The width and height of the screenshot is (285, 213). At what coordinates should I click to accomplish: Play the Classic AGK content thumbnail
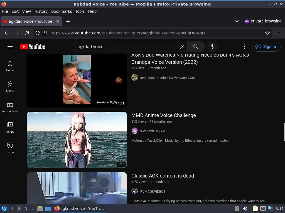click(77, 188)
